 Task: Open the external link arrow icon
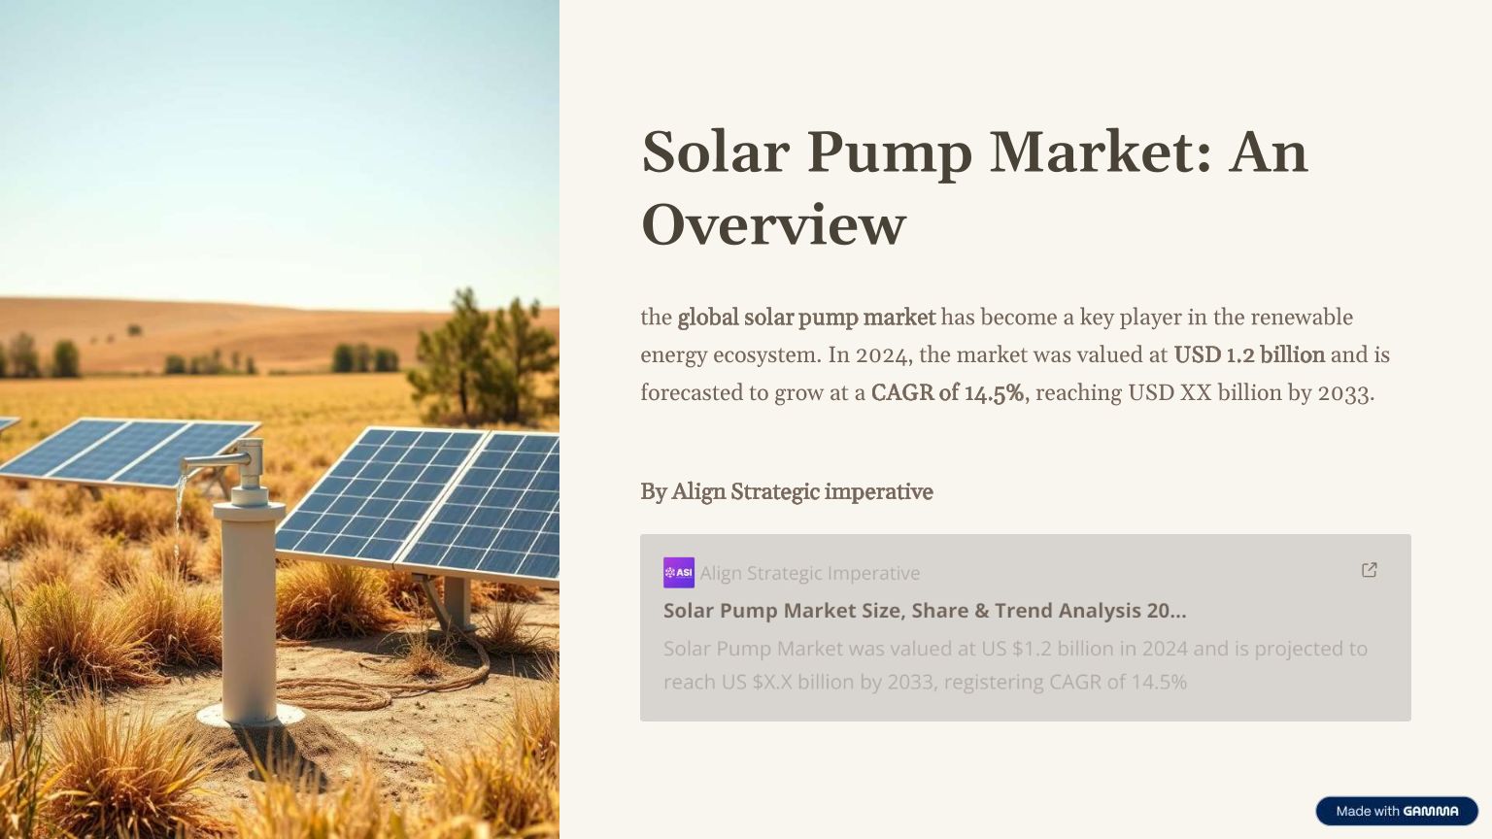tap(1370, 570)
